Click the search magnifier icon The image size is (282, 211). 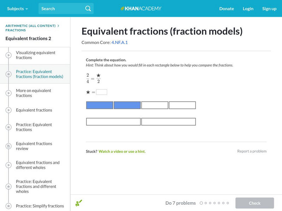tap(88, 8)
